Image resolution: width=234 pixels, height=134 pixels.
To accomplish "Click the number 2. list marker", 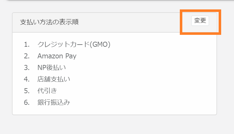I will 27,56.
